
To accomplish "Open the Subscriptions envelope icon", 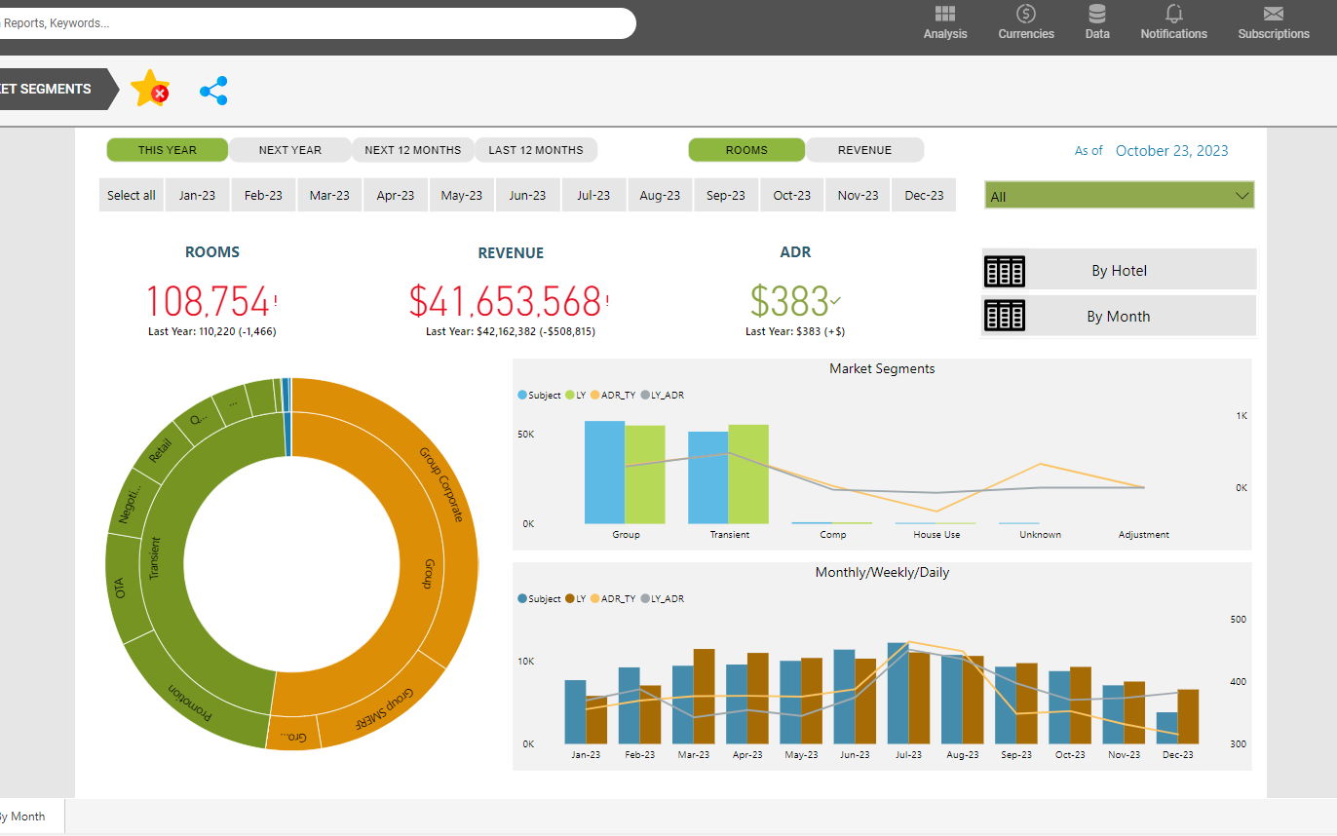I will tap(1273, 14).
